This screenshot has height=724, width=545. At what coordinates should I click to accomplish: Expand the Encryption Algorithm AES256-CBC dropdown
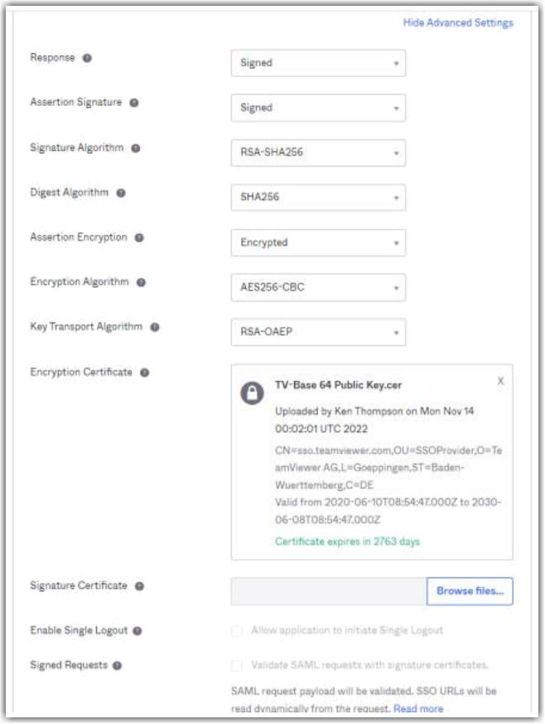pyautogui.click(x=318, y=288)
